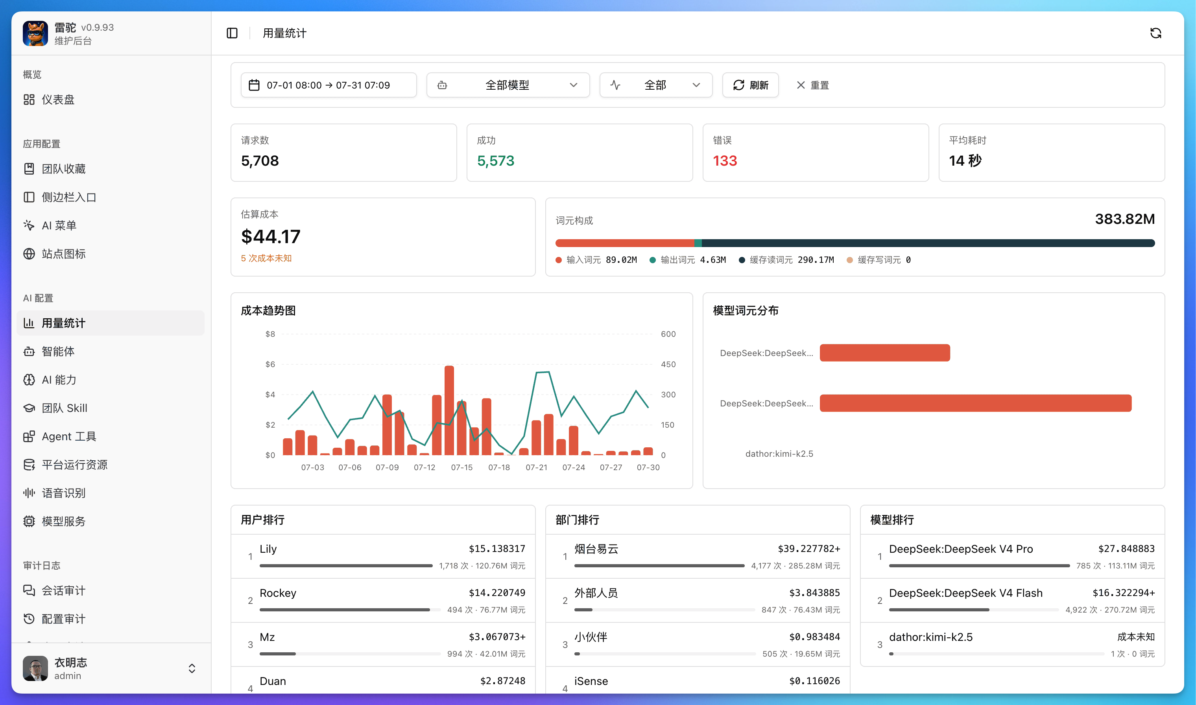
Task: Click the robot icon in model selector
Action: (x=442, y=85)
